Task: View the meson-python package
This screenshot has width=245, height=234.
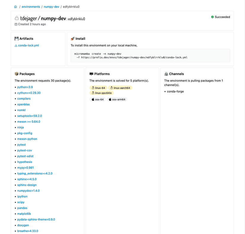Action: (27, 139)
